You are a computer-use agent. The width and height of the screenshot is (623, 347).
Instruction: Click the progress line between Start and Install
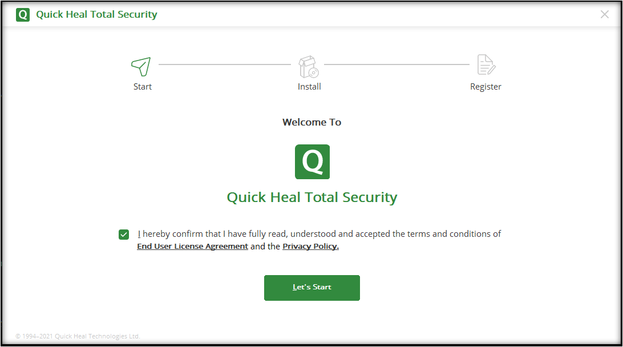click(x=224, y=64)
